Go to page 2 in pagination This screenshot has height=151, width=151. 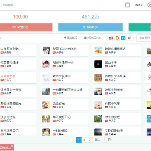point(84,140)
